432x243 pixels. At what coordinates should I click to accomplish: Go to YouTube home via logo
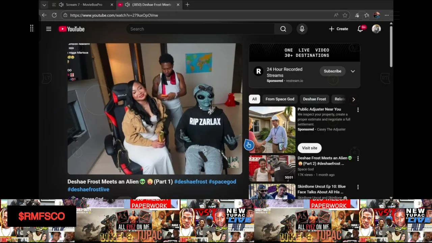(72, 29)
